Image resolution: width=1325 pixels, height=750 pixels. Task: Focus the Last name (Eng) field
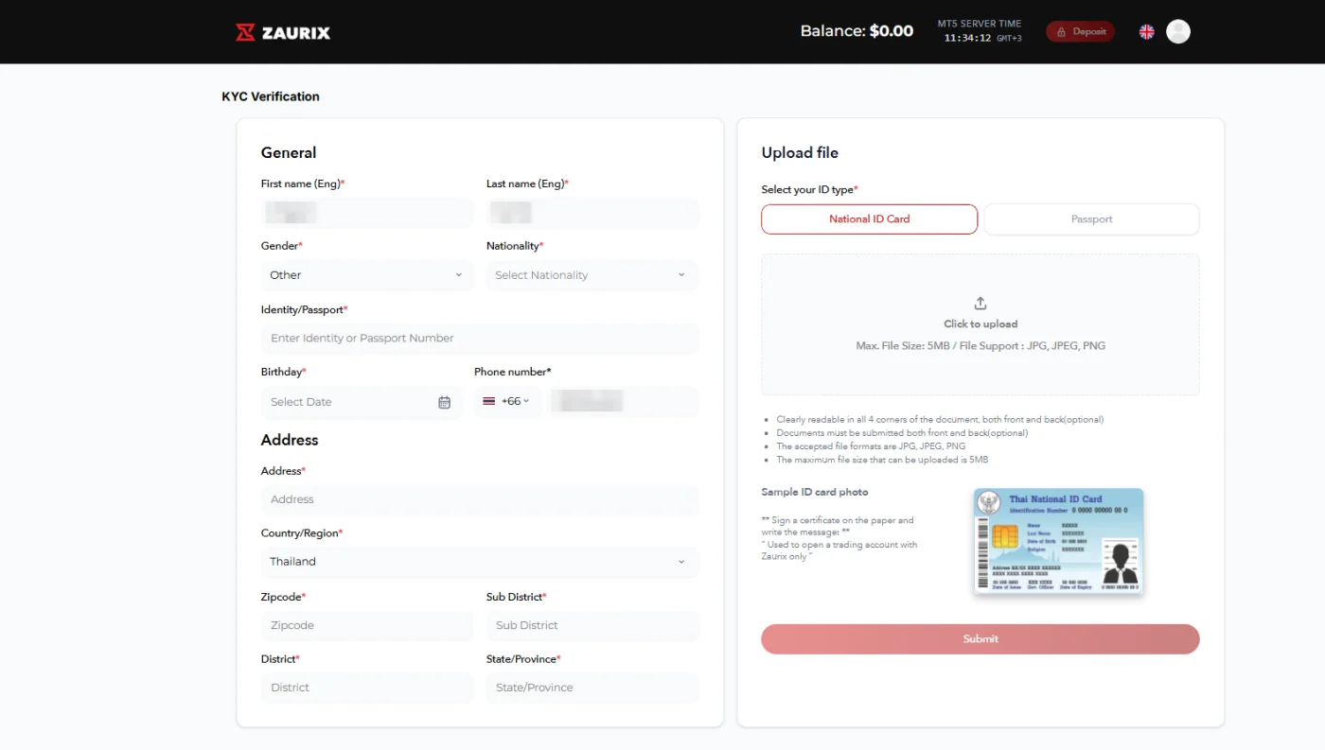coord(592,213)
